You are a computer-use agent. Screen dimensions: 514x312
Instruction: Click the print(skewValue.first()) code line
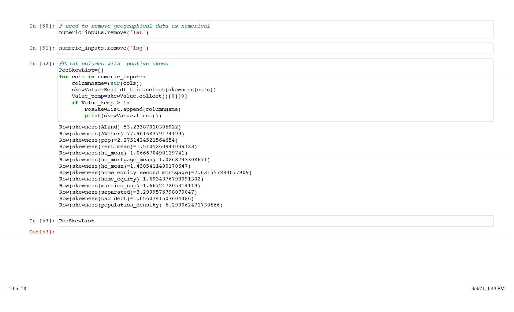[x=123, y=116]
